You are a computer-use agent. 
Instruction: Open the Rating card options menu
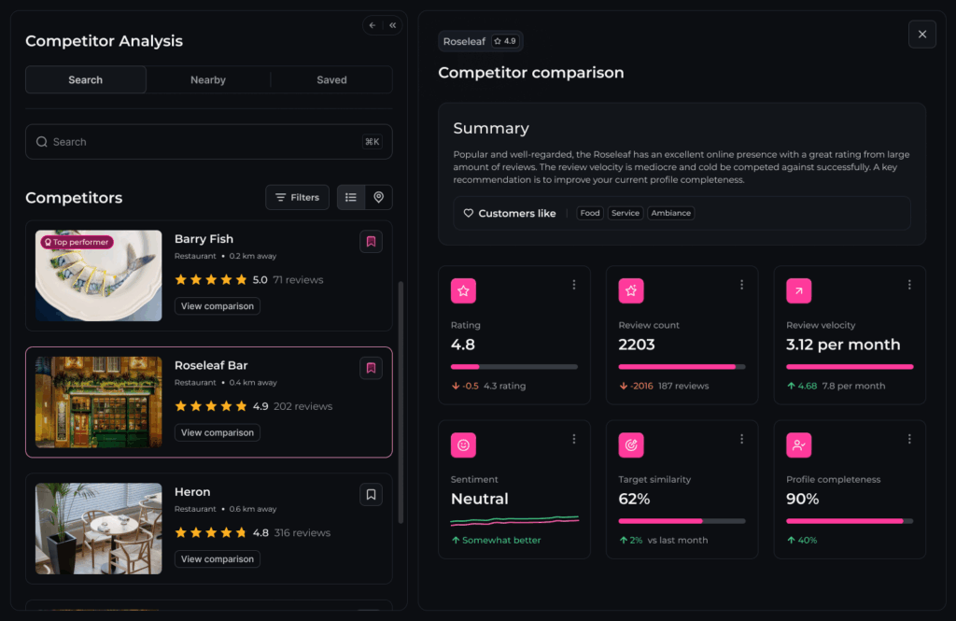(x=574, y=285)
